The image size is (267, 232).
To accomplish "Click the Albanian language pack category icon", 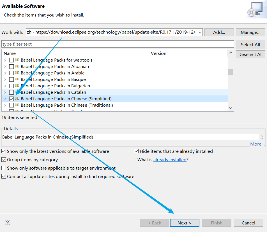I will point(17,67).
